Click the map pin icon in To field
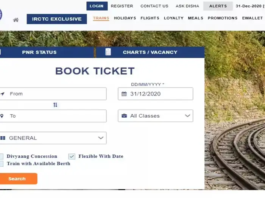265x198 pixels. [x=2, y=116]
